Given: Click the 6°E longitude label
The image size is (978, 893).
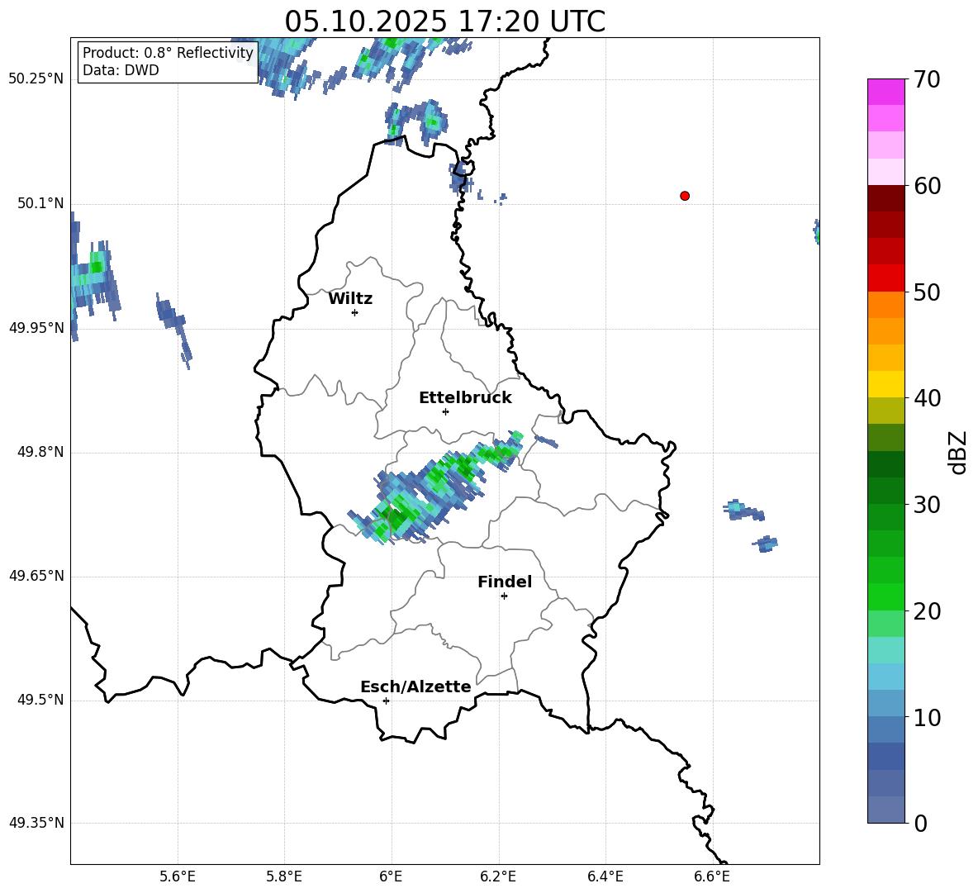Looking at the screenshot, I should point(391,876).
